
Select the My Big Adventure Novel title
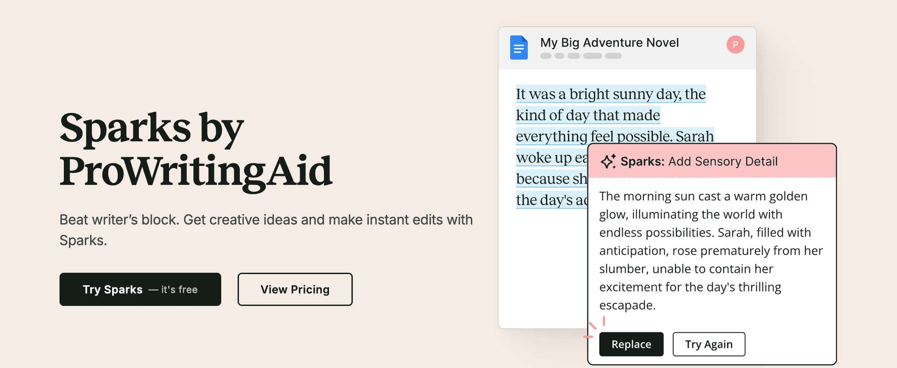click(x=609, y=42)
